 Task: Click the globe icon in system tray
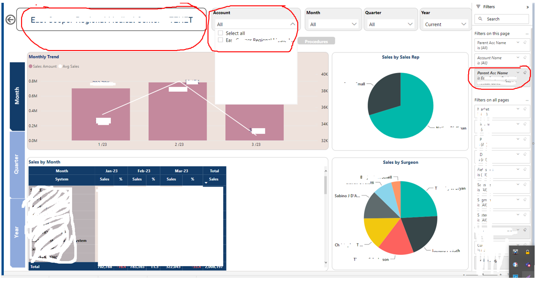point(515,265)
